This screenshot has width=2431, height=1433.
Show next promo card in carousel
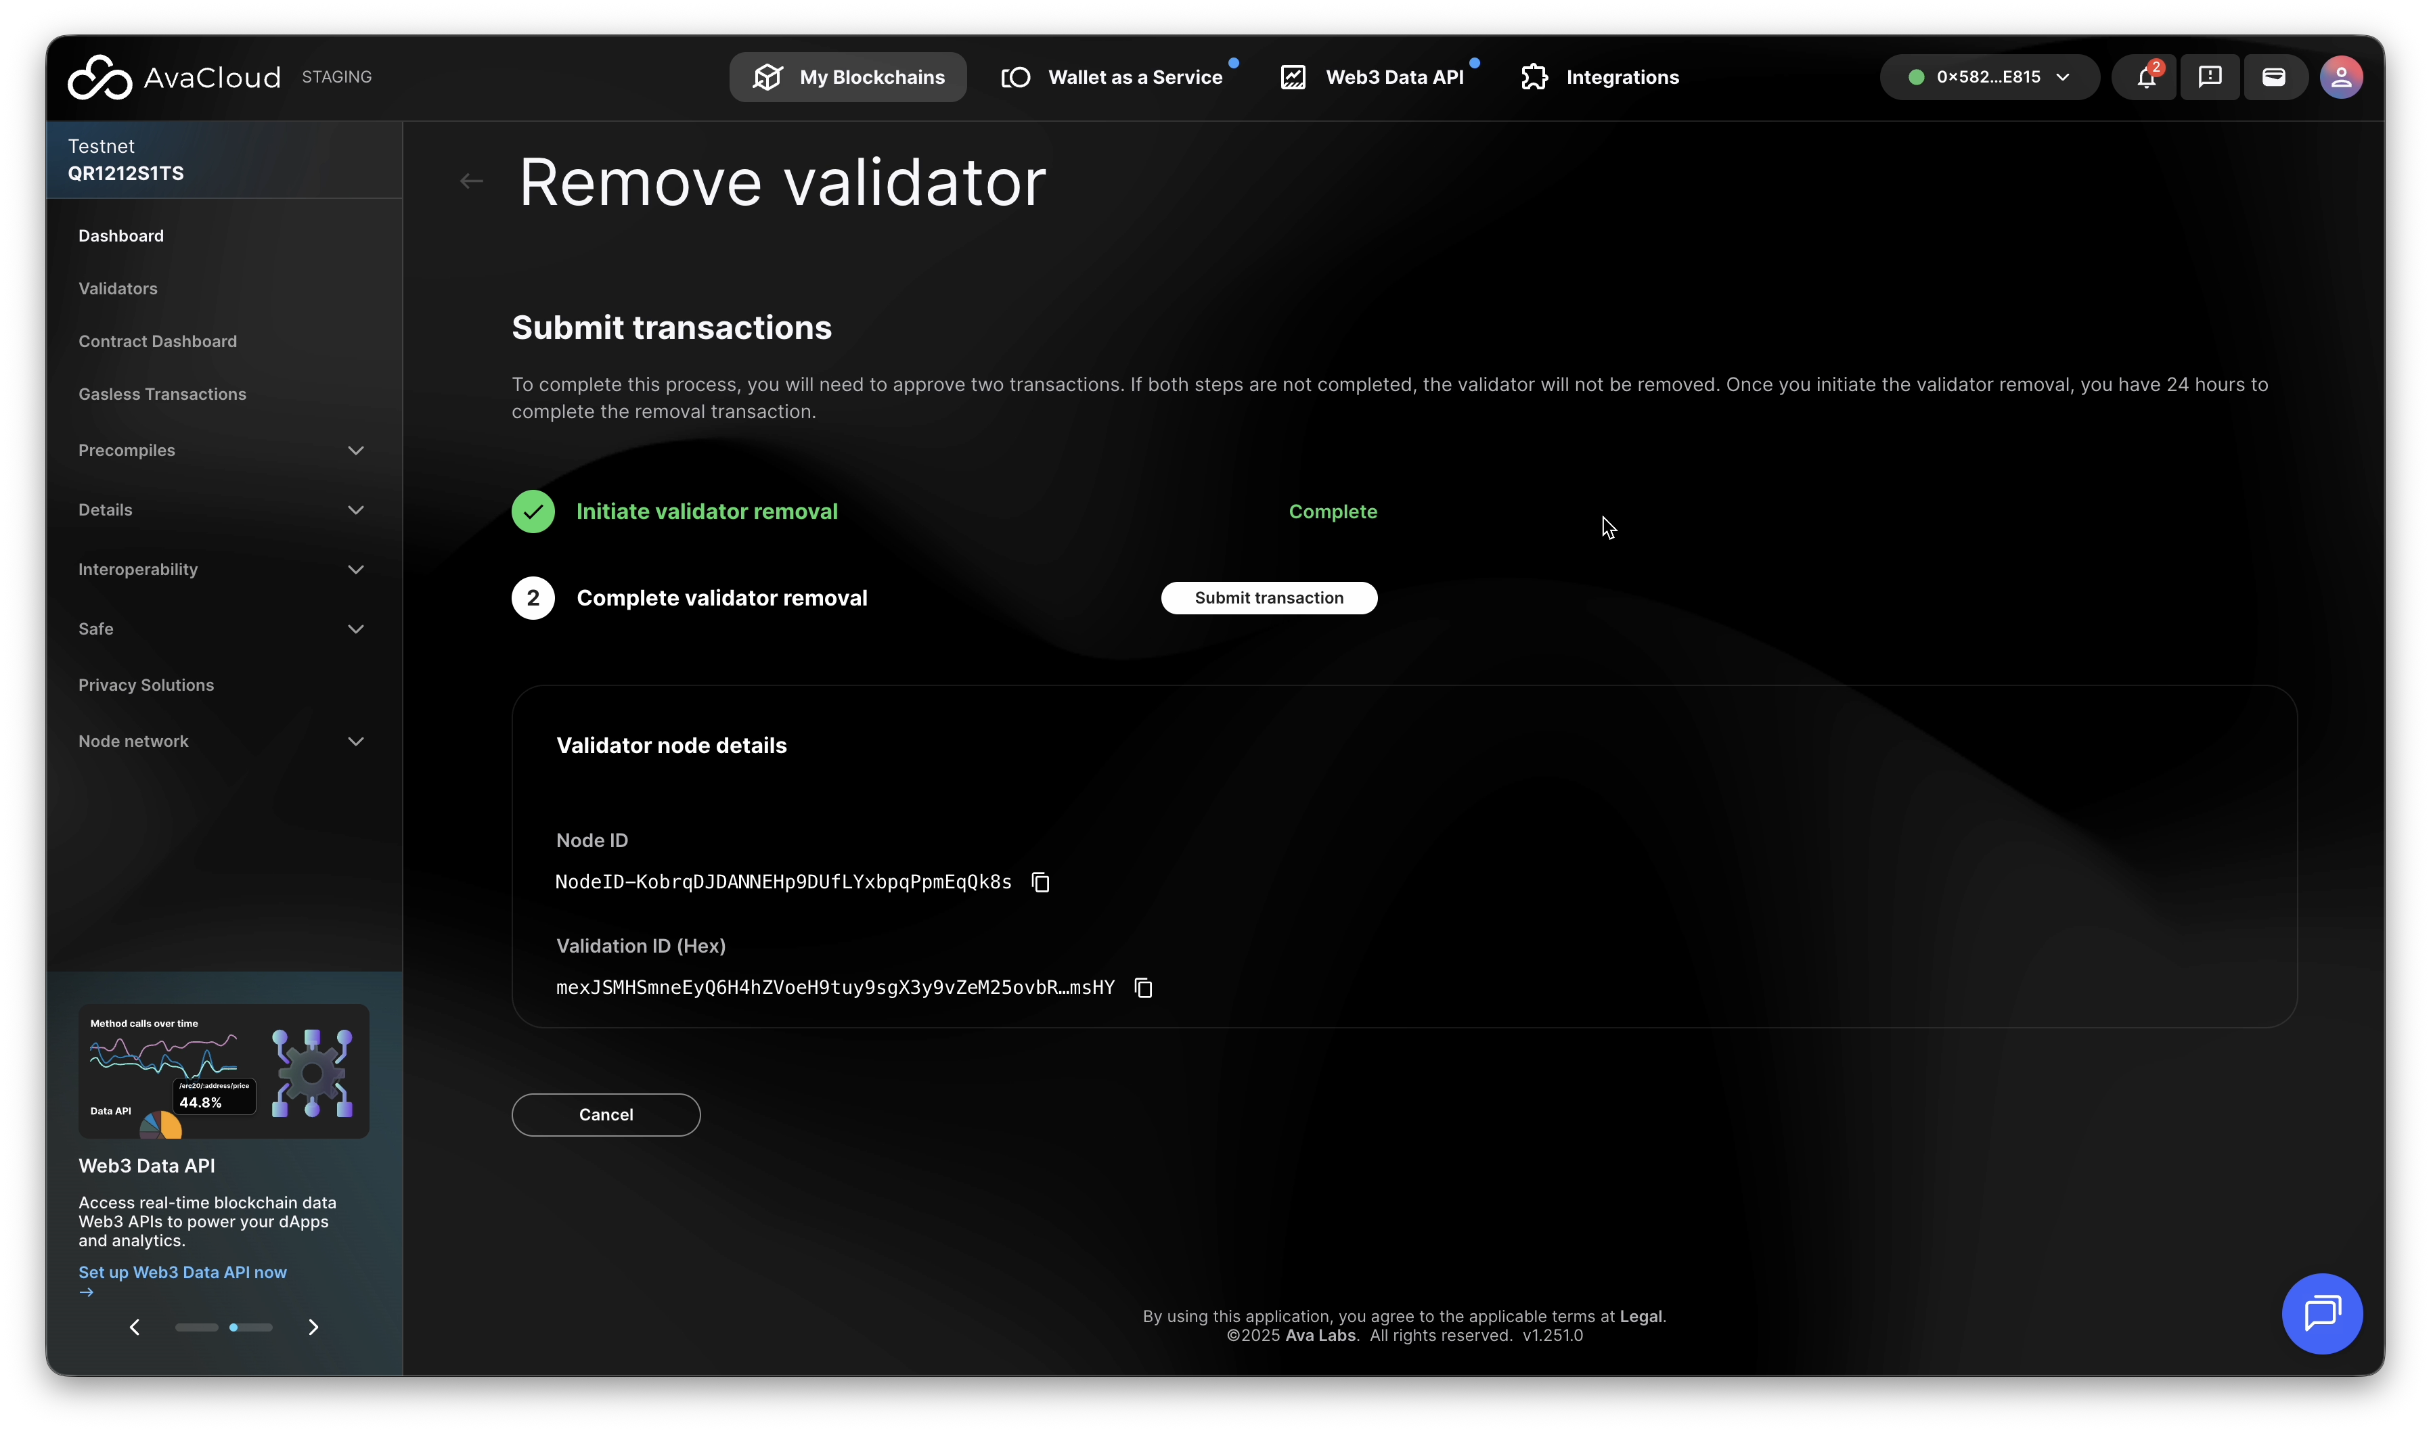pyautogui.click(x=313, y=1327)
